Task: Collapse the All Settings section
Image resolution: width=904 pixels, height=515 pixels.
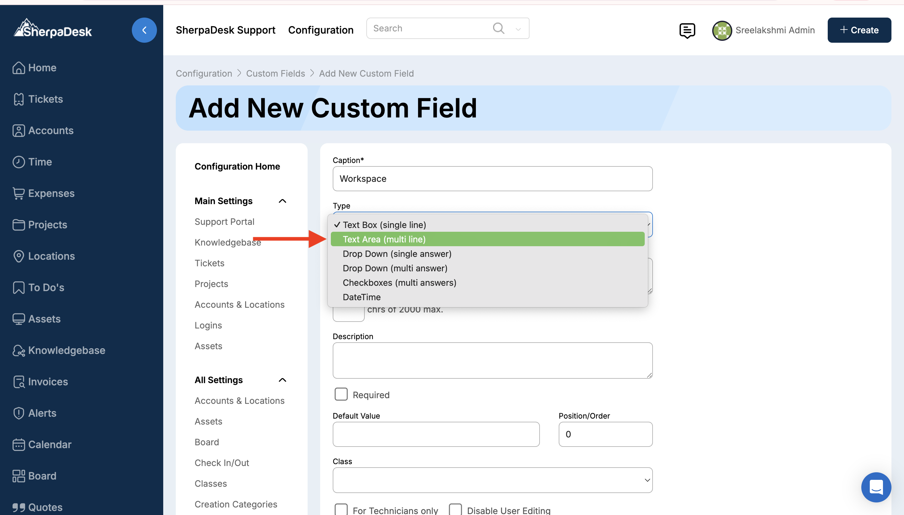Action: coord(282,380)
